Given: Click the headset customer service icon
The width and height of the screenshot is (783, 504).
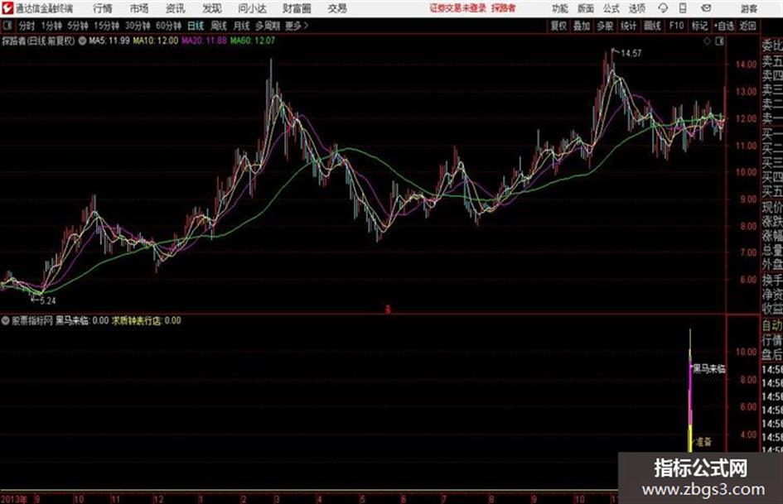Looking at the screenshot, I should (663, 8).
